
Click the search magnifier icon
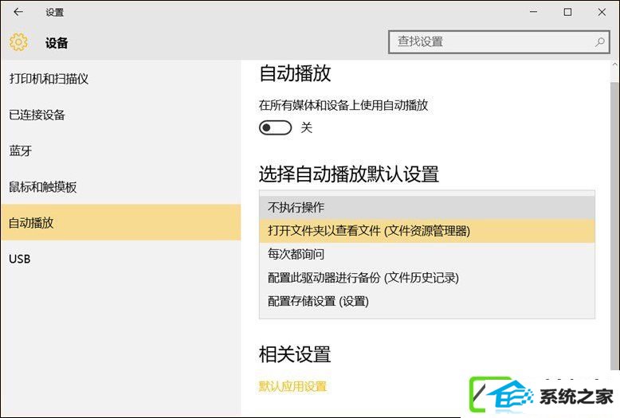600,41
